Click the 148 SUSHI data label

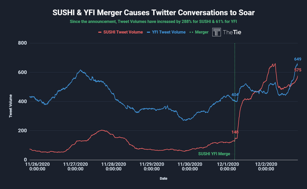click(235, 132)
